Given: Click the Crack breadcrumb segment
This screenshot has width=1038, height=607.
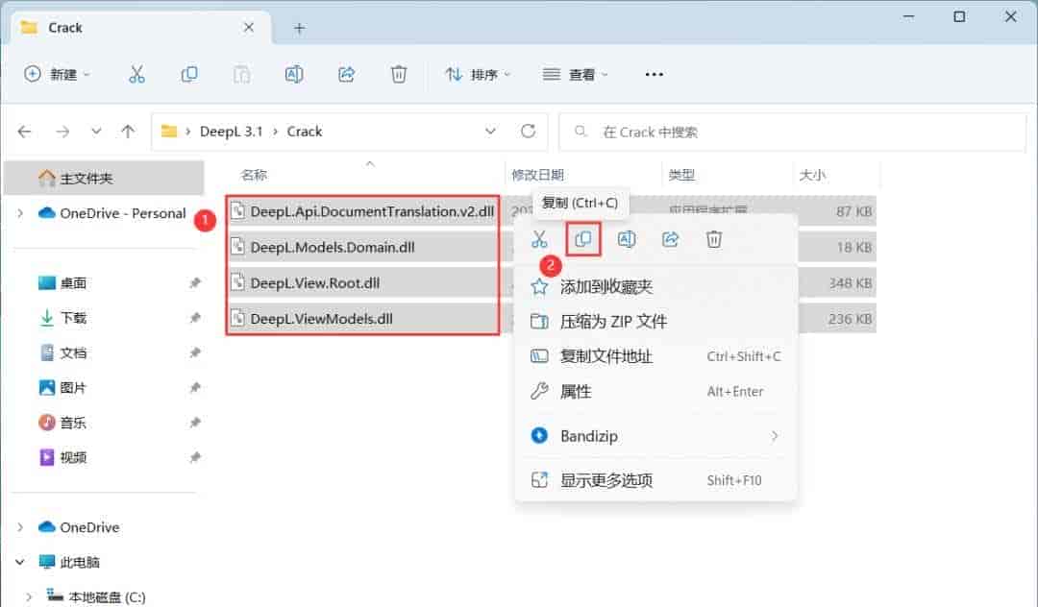Looking at the screenshot, I should point(305,132).
